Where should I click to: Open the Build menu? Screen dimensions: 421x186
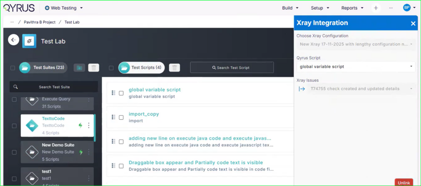coord(290,8)
